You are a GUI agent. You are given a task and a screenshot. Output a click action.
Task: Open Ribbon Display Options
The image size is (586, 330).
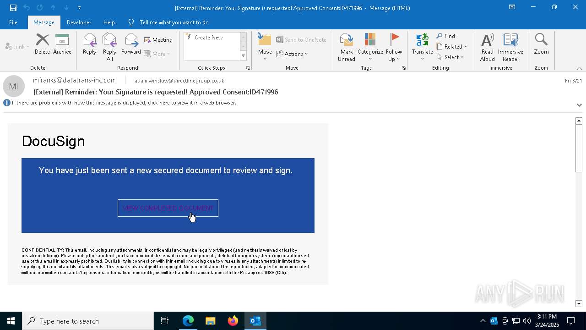click(x=512, y=7)
